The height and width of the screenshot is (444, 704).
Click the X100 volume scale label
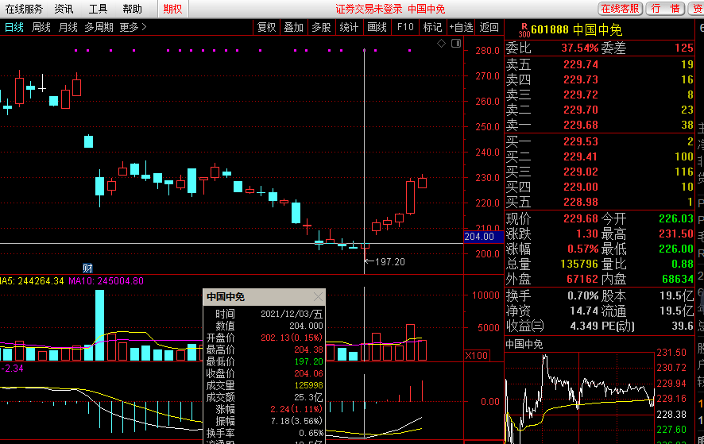click(x=477, y=356)
